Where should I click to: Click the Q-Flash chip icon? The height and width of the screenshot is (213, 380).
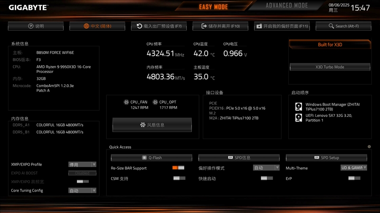coord(144,158)
